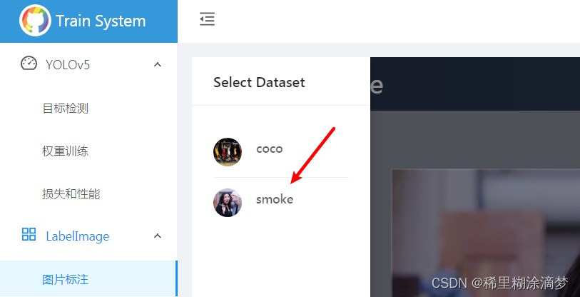Collapse the YOLOv5 submenu chevron
The image size is (580, 297).
coord(158,65)
